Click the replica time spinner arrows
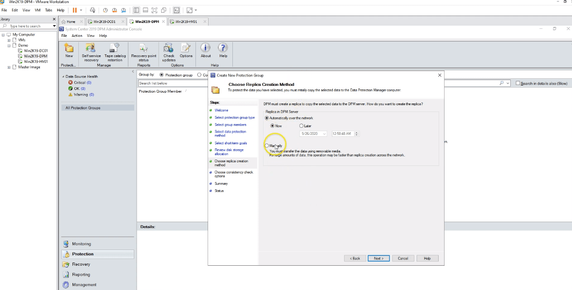The width and height of the screenshot is (572, 290). point(357,134)
